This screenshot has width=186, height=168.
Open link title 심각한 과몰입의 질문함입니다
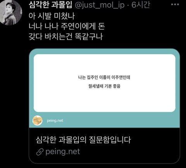pos(83,140)
